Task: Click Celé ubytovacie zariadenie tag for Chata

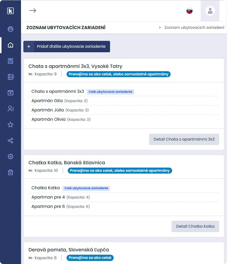Action: pos(111,92)
